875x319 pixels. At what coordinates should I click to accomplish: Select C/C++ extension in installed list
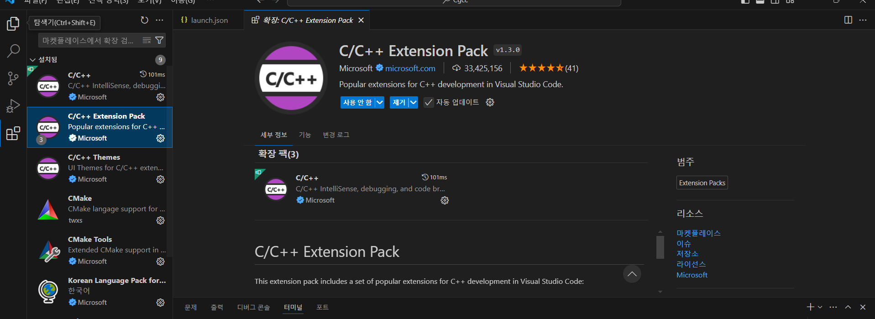tap(100, 86)
